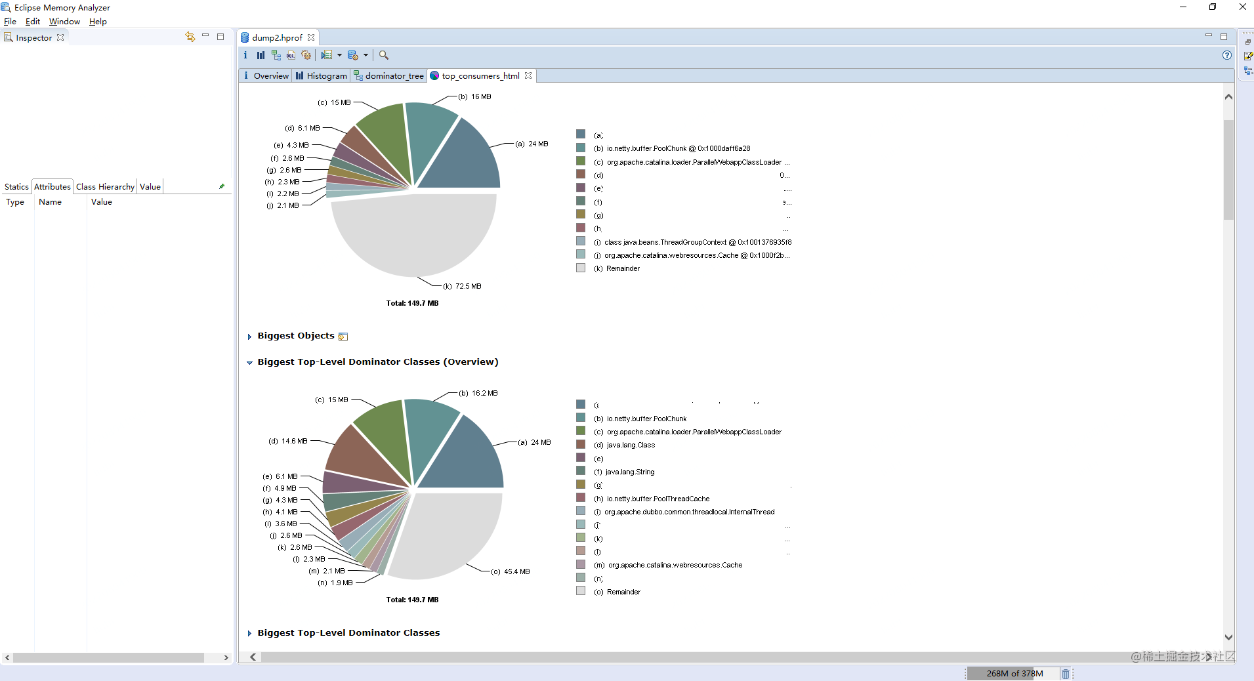Click the report's scroll-up arrow
1254x681 pixels.
1228,97
